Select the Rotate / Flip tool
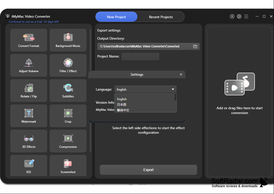This screenshot has height=194, width=274. 29,90
